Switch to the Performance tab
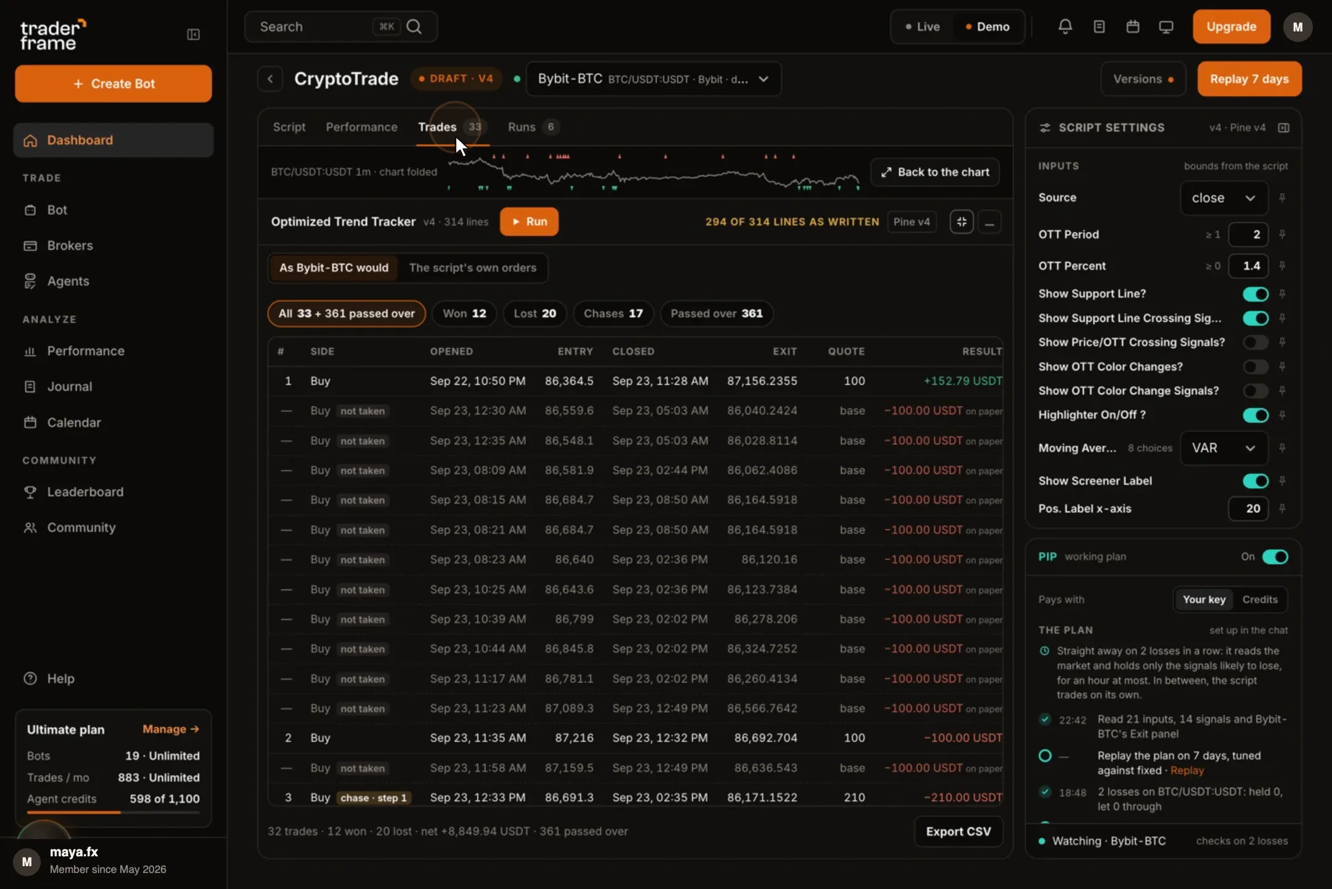The image size is (1332, 889). coord(361,127)
